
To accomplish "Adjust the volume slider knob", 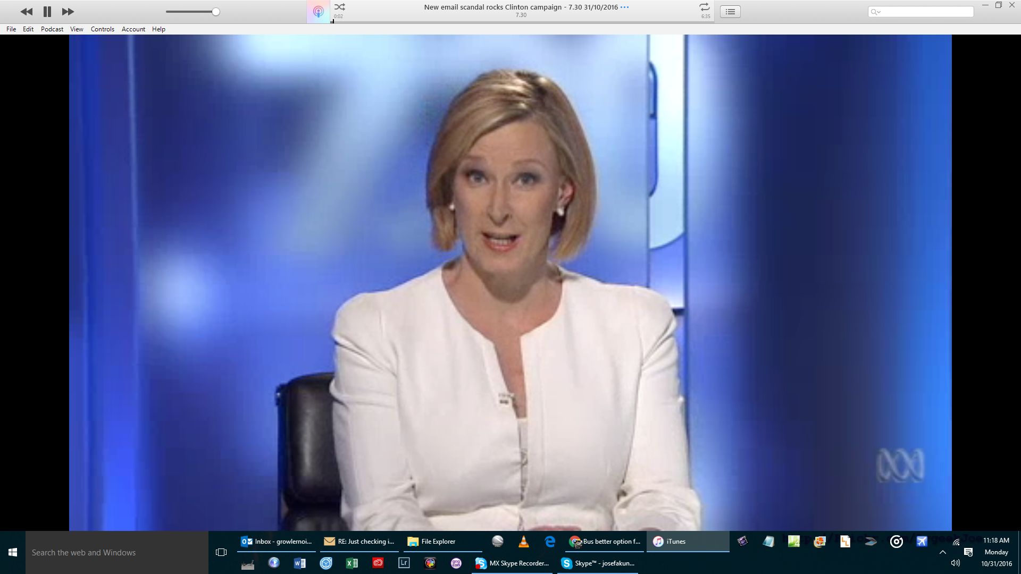I will [216, 12].
